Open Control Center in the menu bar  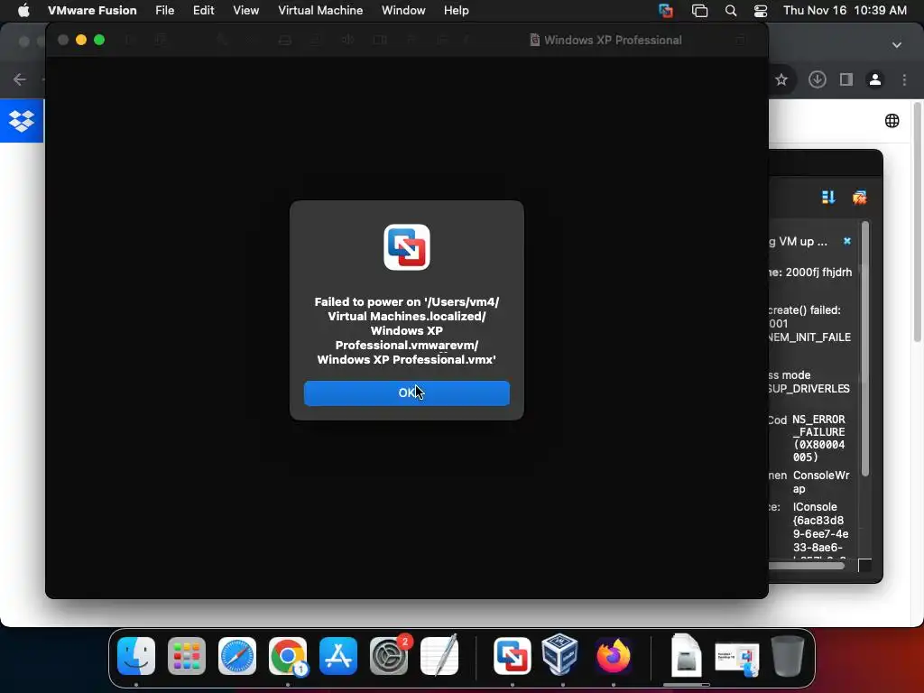point(760,11)
